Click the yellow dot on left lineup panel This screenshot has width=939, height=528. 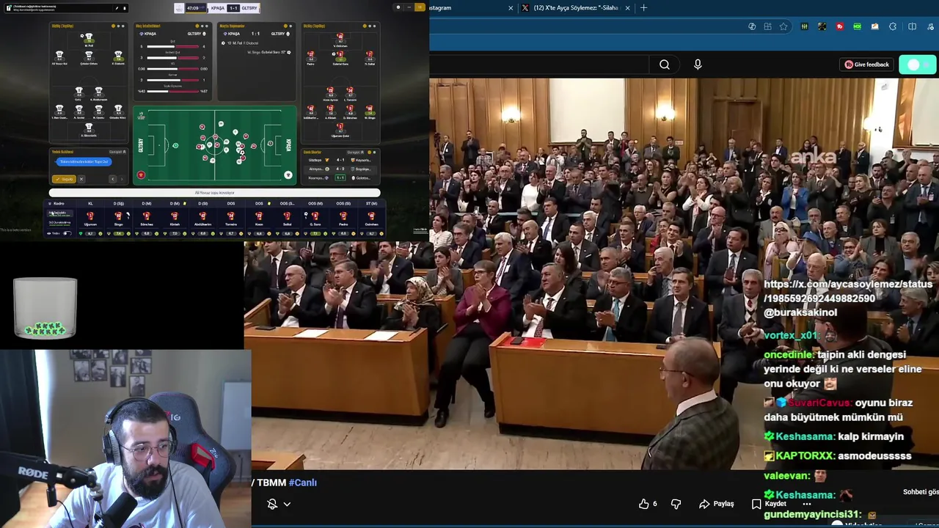(113, 26)
